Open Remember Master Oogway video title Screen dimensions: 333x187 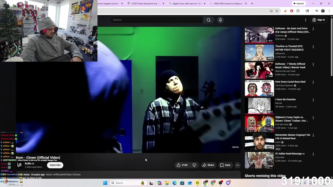click(x=293, y=137)
